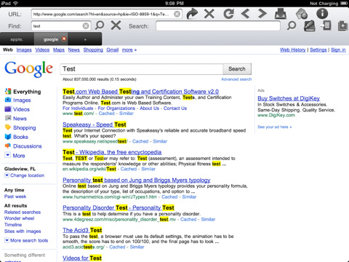The image size is (349, 262).
Task: Clear the Find field with its round x
Action: coord(86,26)
